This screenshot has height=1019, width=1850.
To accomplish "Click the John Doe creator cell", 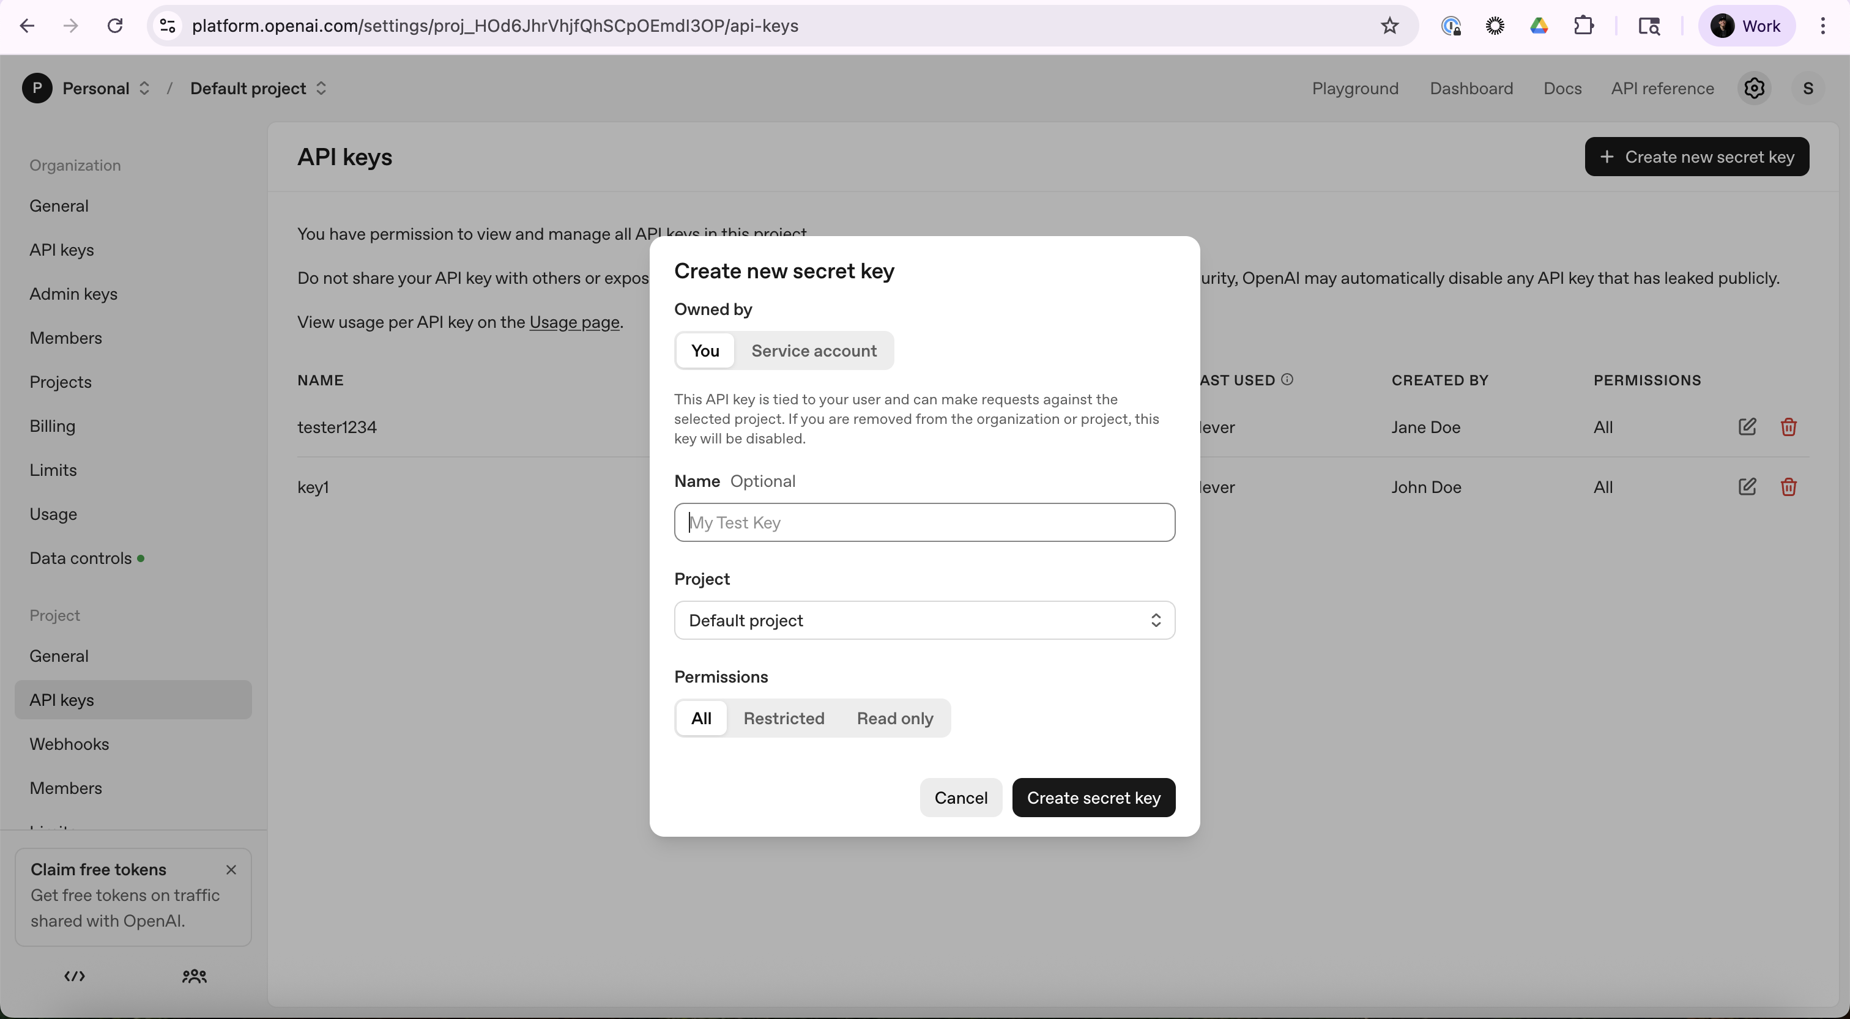I will coord(1425,487).
